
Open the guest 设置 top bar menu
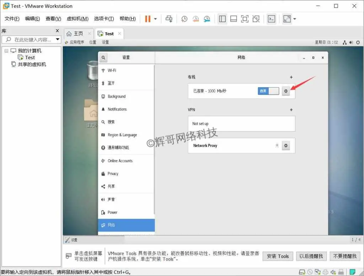(105, 42)
